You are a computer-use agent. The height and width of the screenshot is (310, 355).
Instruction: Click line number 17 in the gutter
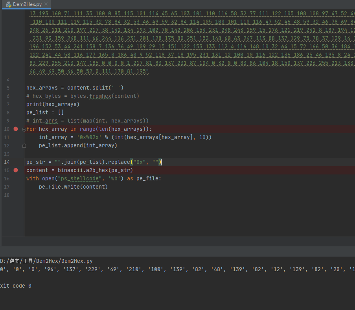[7, 187]
